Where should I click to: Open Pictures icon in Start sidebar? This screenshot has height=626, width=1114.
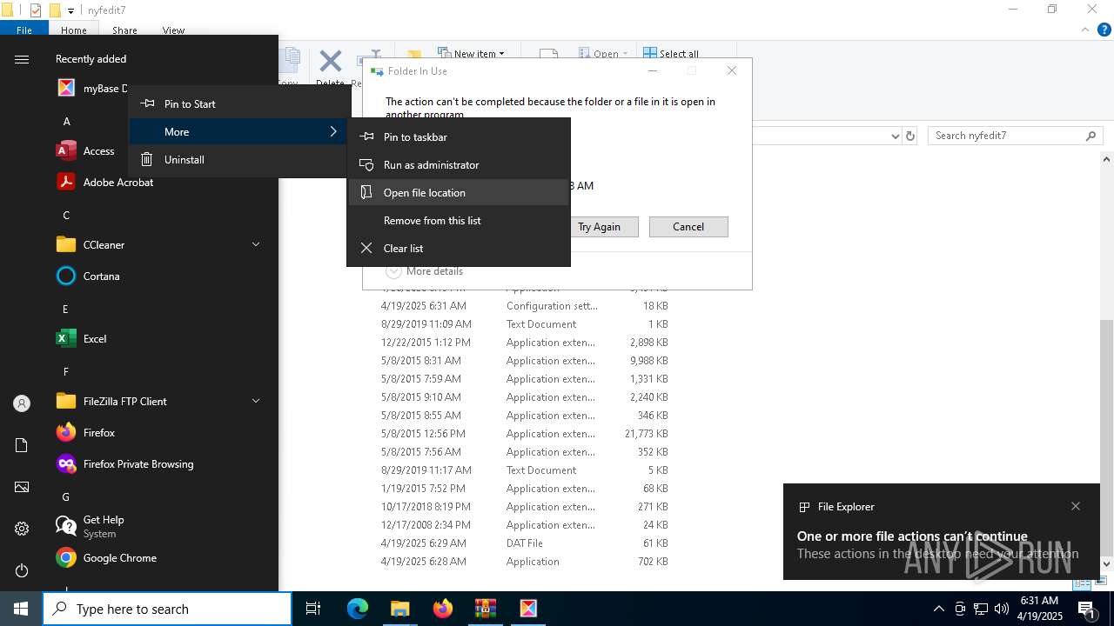[22, 487]
